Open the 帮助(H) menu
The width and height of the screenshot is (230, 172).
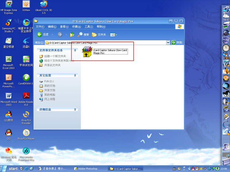coord(101,27)
